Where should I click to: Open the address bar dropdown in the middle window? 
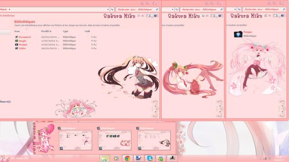[172, 9]
